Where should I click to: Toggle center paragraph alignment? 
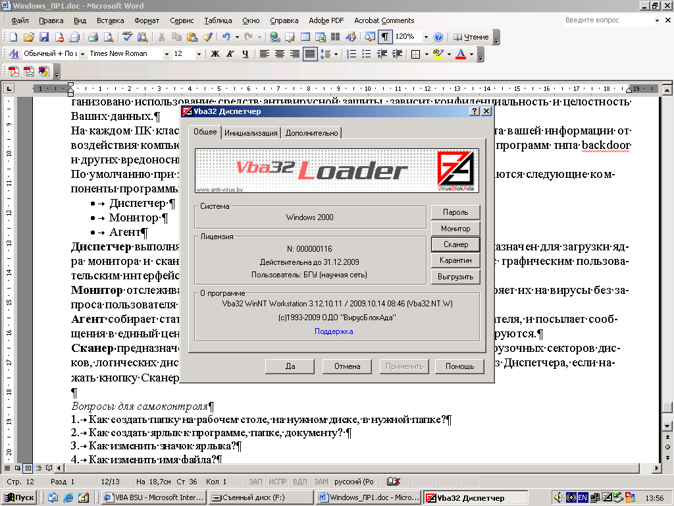(x=279, y=54)
